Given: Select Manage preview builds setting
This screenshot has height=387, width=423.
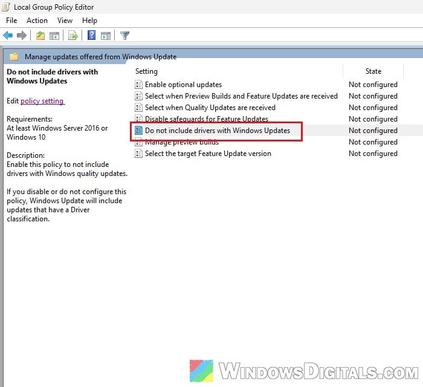Looking at the screenshot, I should (182, 142).
